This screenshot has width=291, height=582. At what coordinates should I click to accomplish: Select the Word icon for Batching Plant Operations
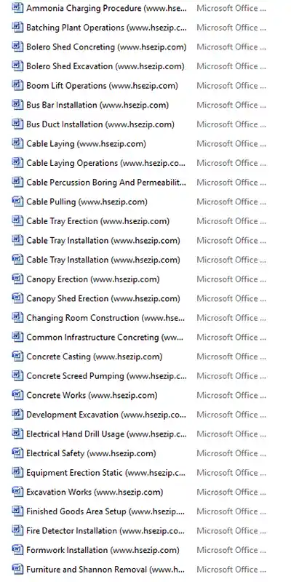(17, 27)
